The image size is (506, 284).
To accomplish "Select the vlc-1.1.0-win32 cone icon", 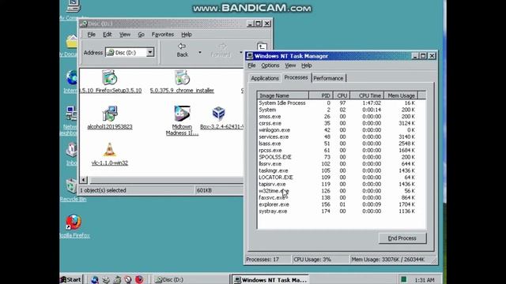I will [110, 150].
